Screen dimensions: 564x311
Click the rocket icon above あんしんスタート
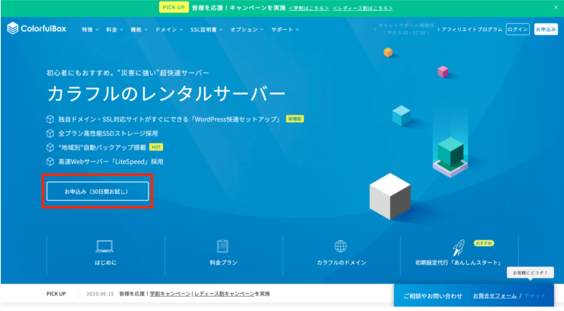(x=458, y=247)
